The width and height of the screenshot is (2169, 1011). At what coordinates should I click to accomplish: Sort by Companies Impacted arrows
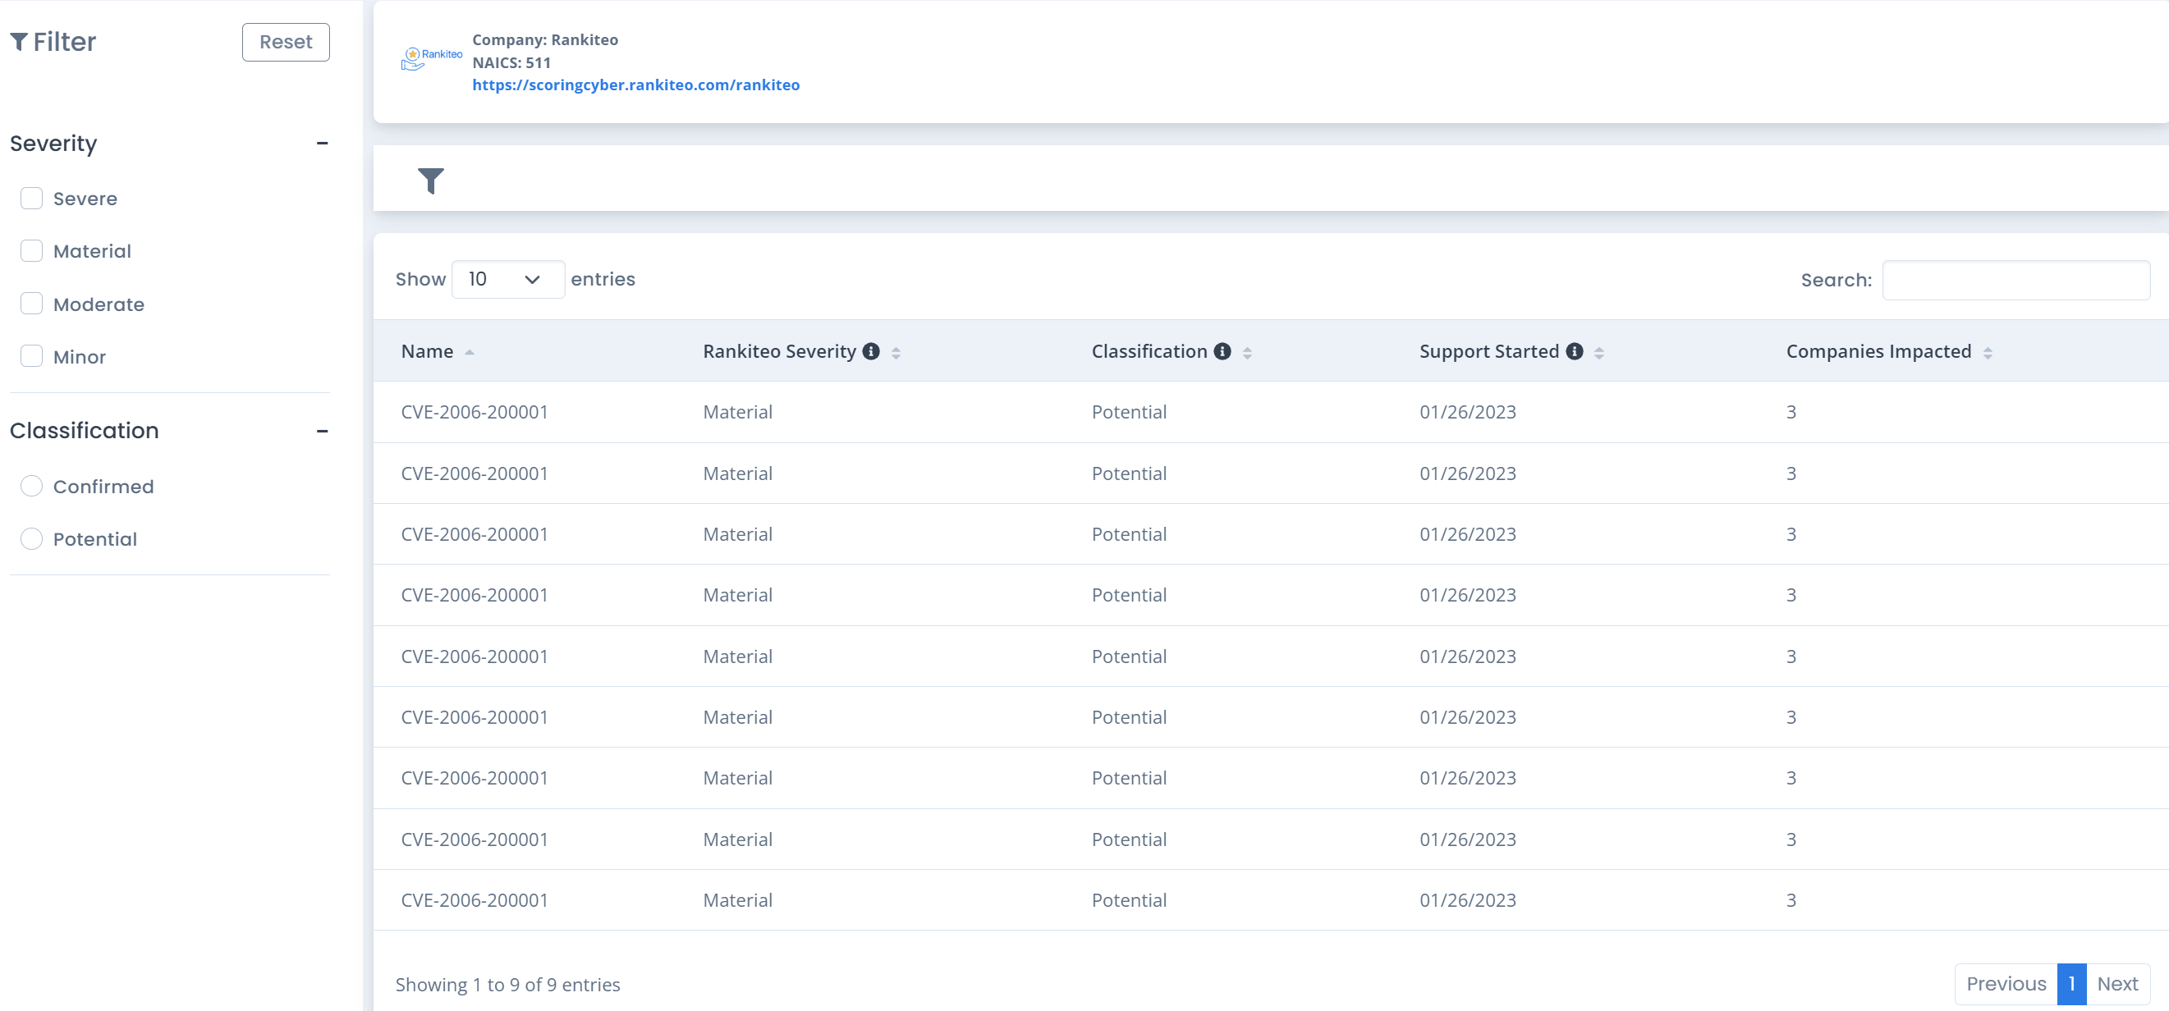(1987, 353)
